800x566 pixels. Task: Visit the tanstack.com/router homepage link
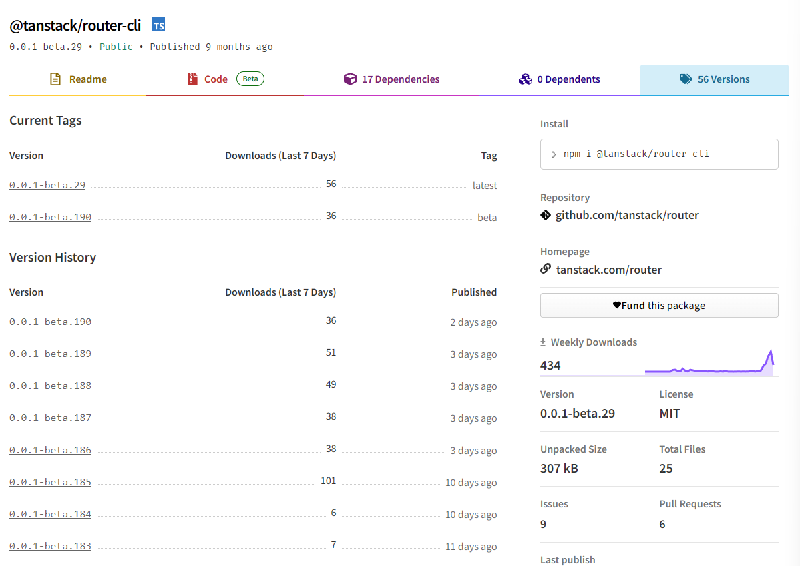(608, 270)
